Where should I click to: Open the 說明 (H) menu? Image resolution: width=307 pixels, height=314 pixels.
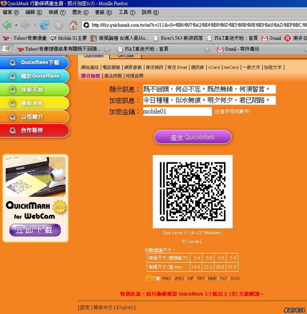tap(150, 12)
